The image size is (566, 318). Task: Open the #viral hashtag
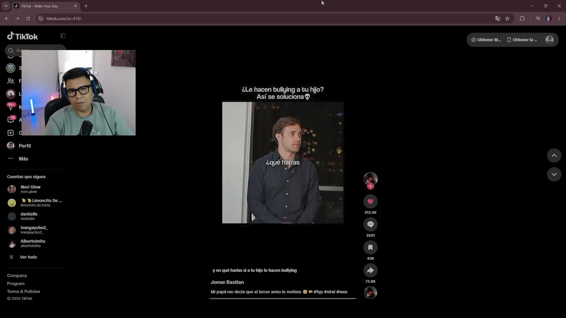click(x=329, y=292)
